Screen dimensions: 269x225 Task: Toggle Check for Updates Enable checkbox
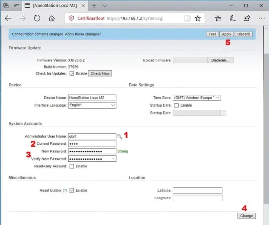71,73
